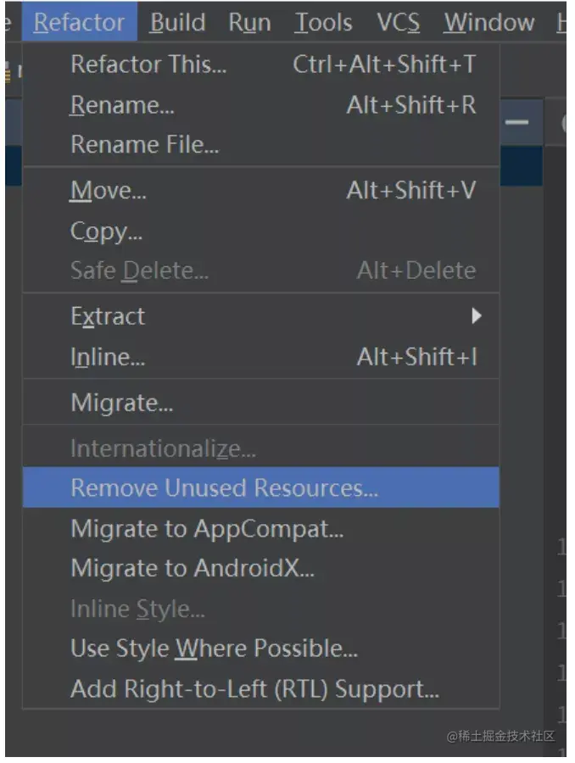Select Migrate to AndroidX...
Viewport: 575px width, 763px height.
tap(261, 568)
